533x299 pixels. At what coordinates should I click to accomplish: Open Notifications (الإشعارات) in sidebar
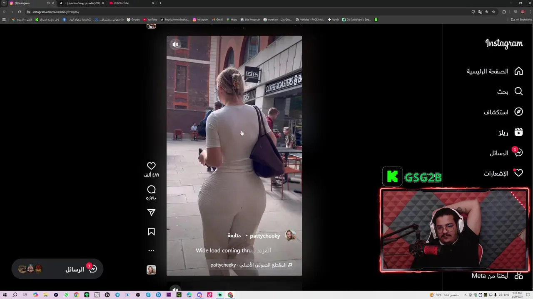(x=503, y=174)
